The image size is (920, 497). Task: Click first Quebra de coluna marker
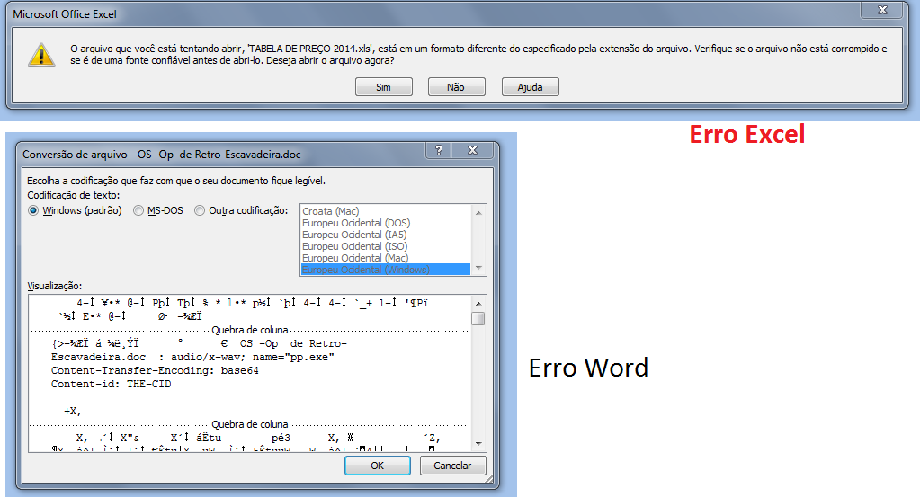[x=250, y=330]
